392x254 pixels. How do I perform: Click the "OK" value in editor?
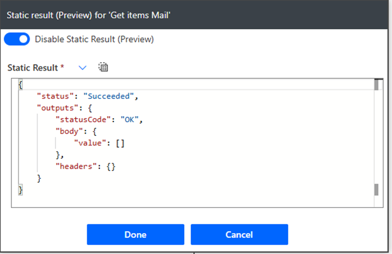click(x=128, y=119)
